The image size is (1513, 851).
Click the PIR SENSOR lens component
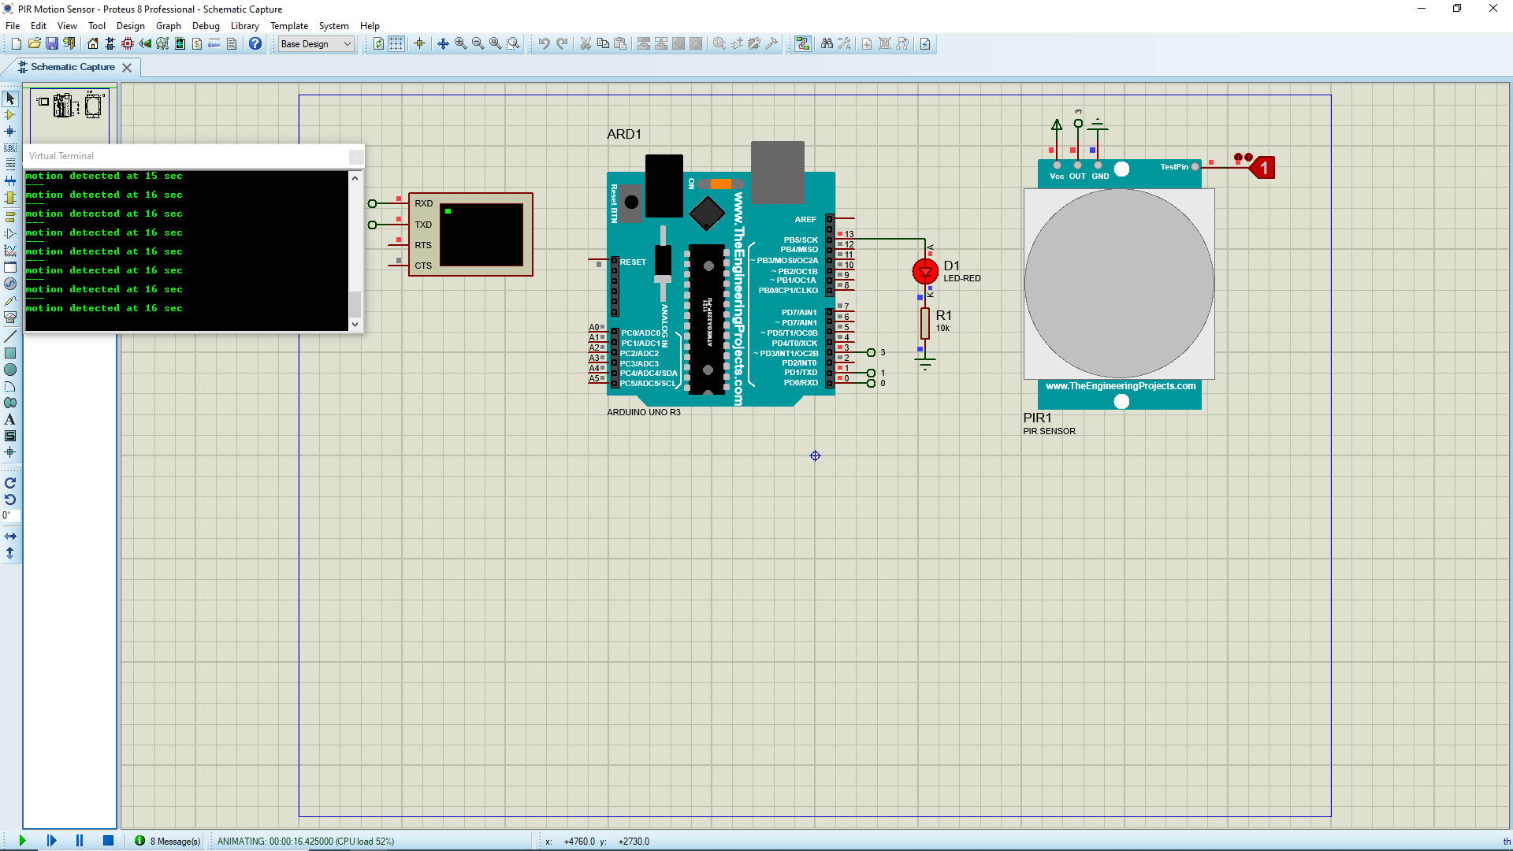[x=1119, y=284]
